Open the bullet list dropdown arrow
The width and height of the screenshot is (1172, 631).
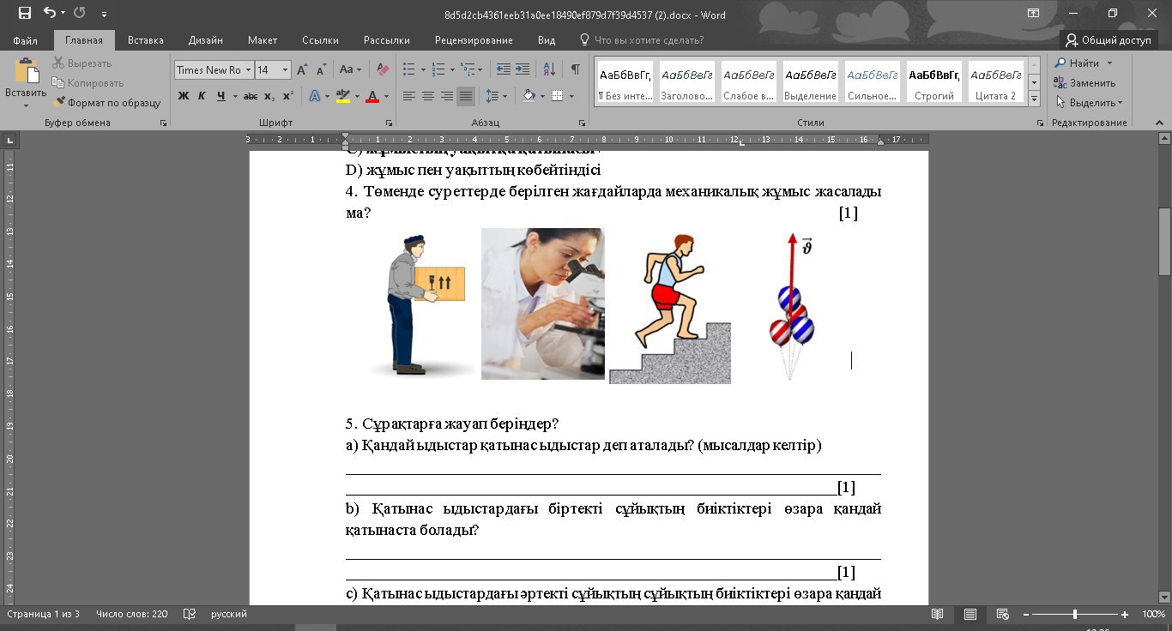click(422, 70)
